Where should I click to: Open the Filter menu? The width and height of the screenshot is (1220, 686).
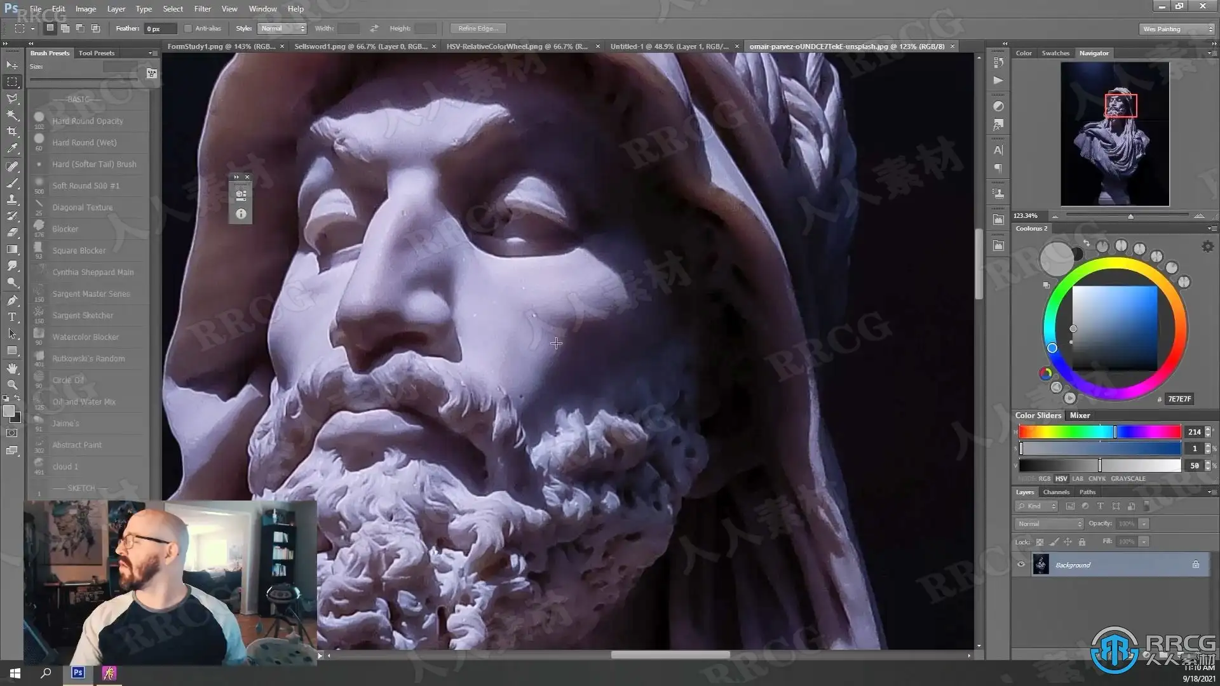pyautogui.click(x=202, y=9)
